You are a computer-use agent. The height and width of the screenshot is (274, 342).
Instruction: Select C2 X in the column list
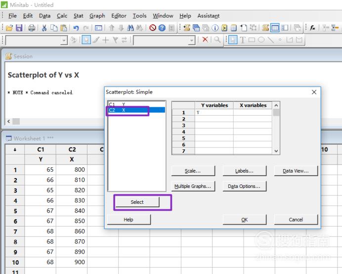[x=137, y=110]
